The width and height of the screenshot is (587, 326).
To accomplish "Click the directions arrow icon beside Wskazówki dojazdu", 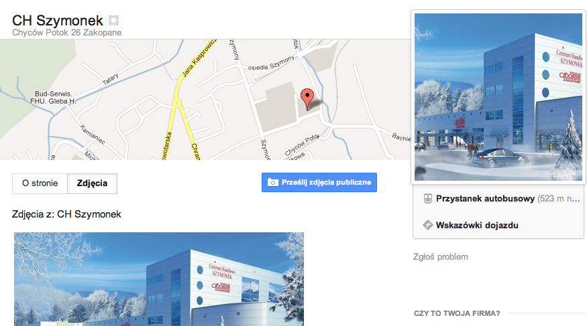I will tap(427, 225).
